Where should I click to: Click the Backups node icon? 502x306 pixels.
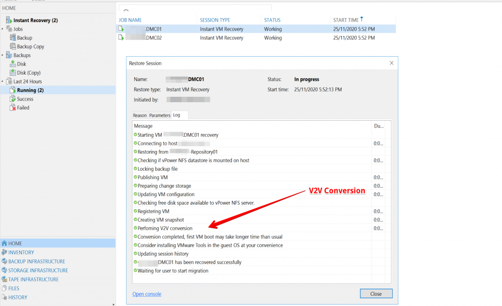pyautogui.click(x=9, y=55)
